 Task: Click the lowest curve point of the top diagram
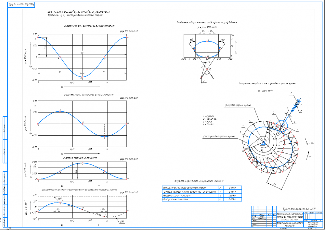pos(82,77)
